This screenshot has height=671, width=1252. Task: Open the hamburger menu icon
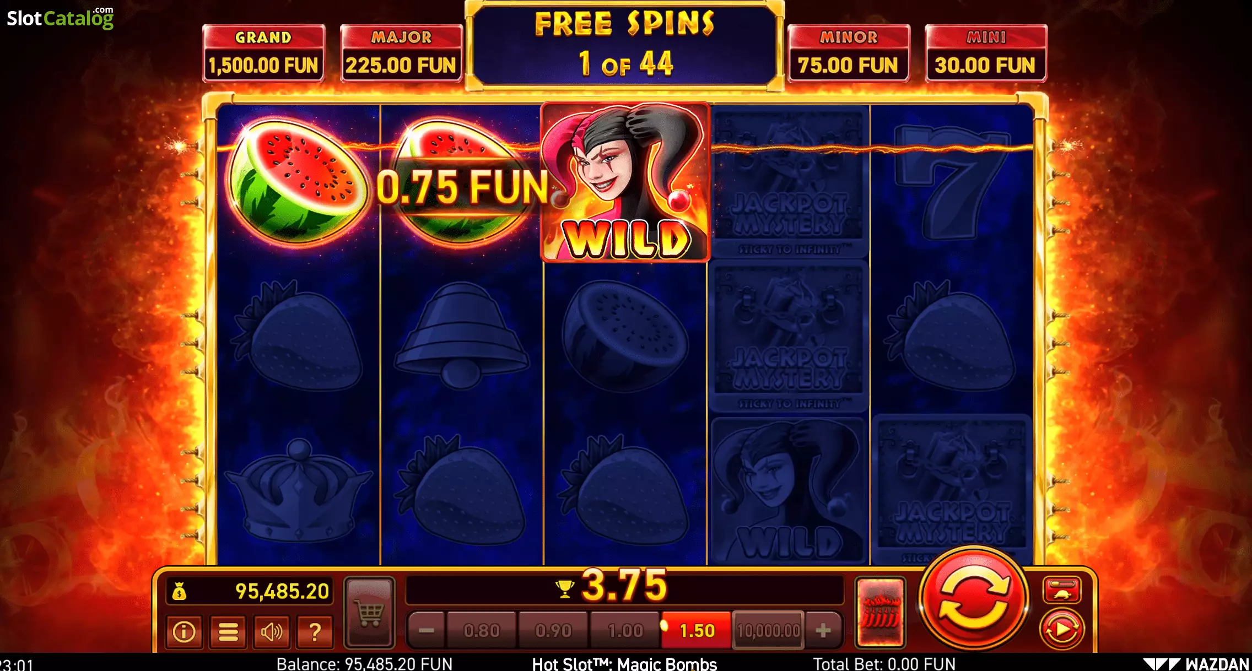[228, 631]
